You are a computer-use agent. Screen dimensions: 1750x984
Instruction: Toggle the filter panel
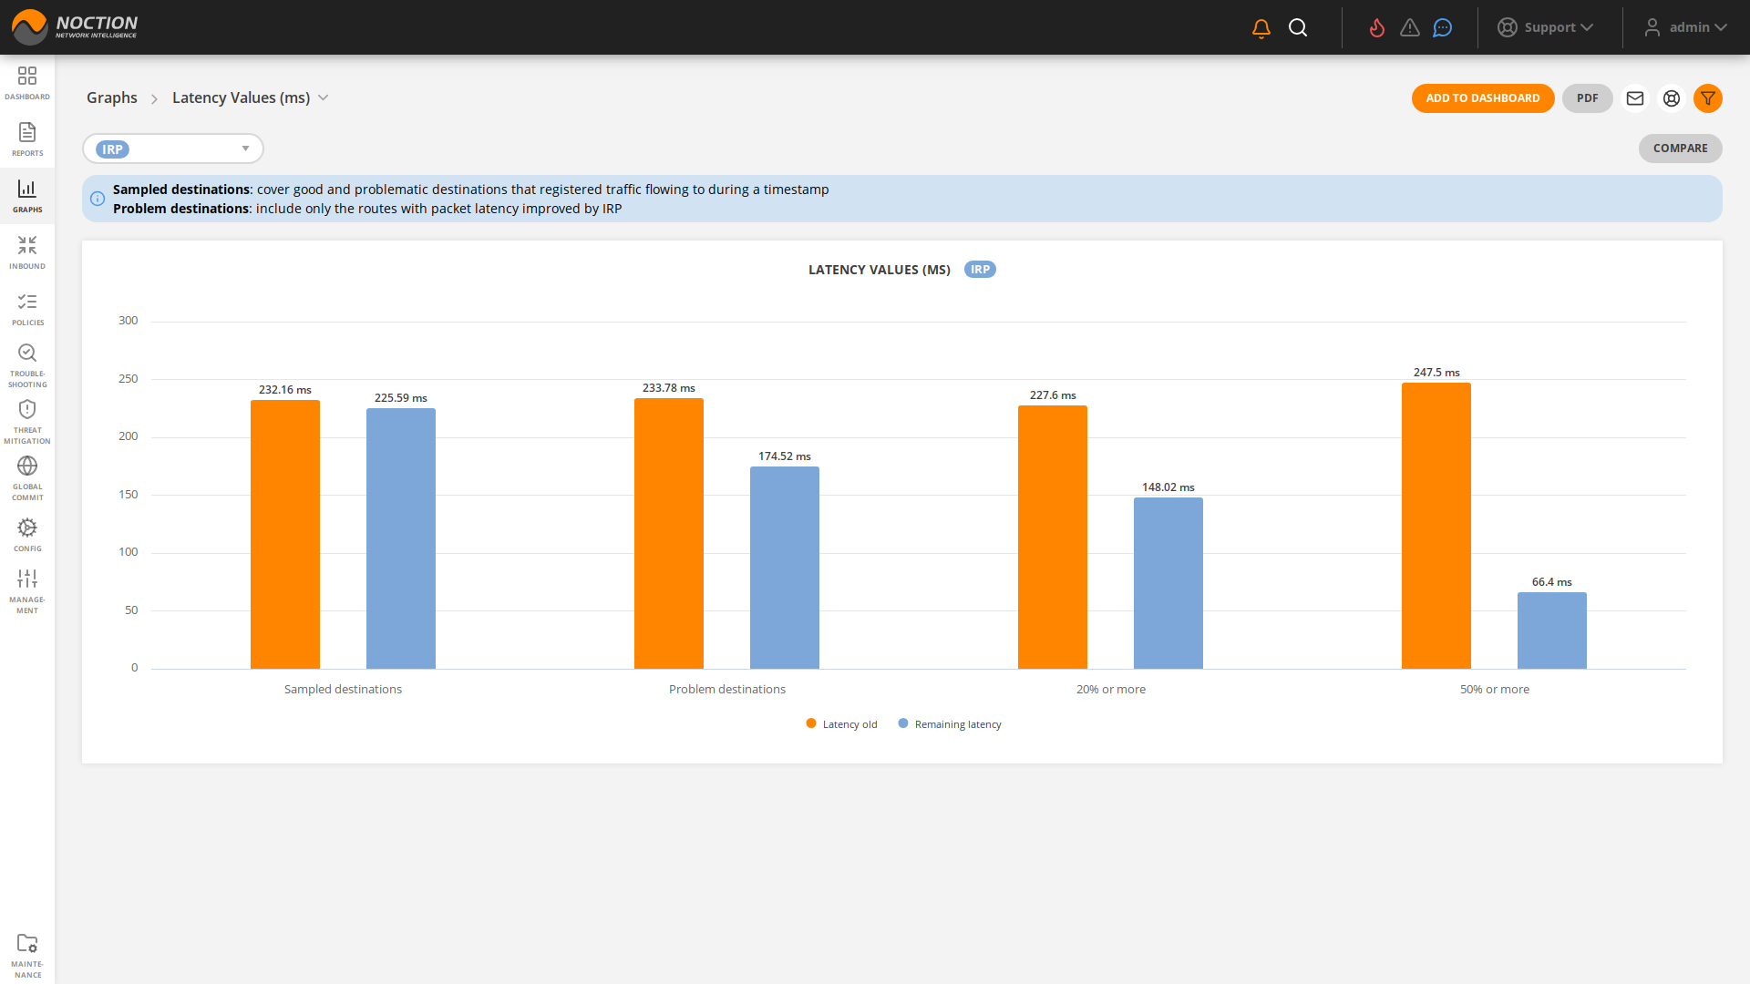pyautogui.click(x=1708, y=98)
